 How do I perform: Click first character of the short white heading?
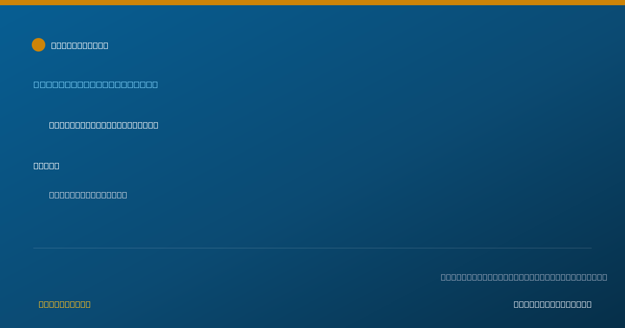pyautogui.click(x=36, y=166)
